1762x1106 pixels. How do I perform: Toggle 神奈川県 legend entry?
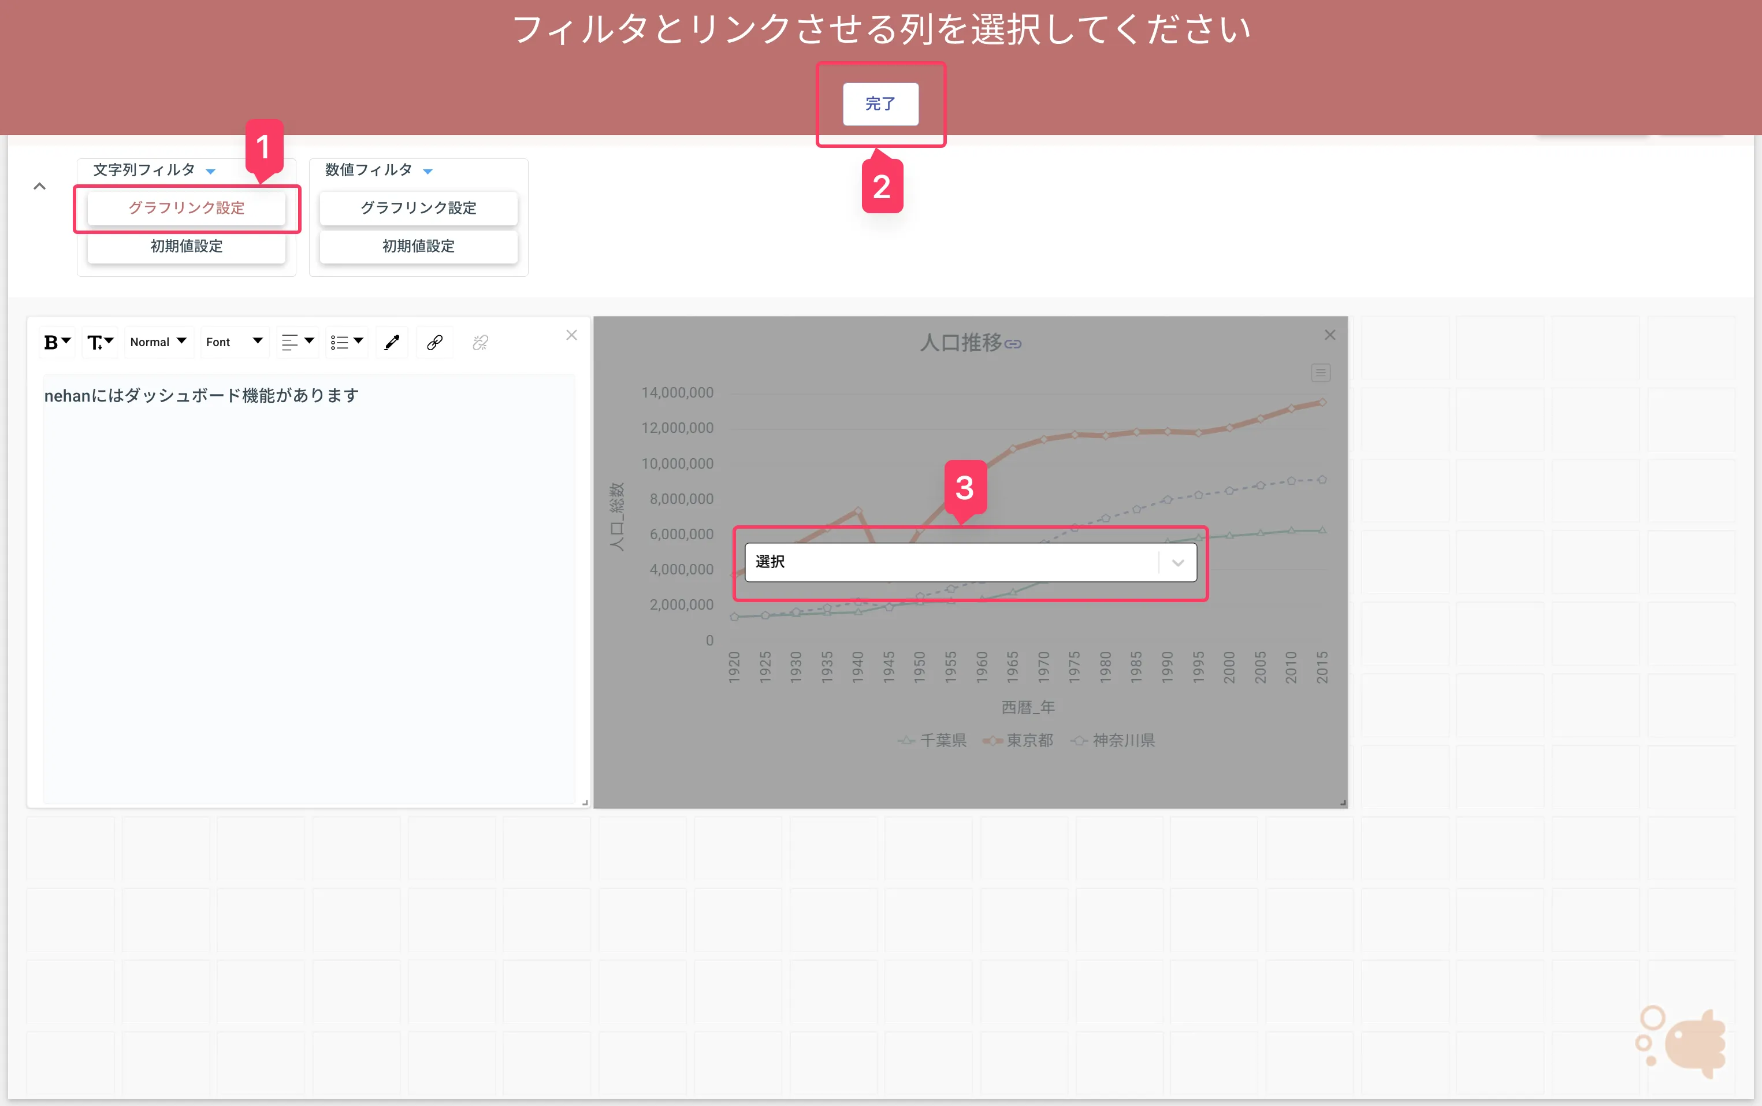pyautogui.click(x=1113, y=740)
